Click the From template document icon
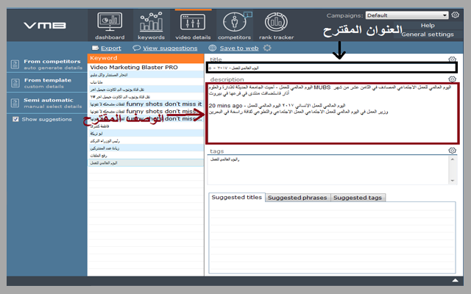 (x=15, y=83)
